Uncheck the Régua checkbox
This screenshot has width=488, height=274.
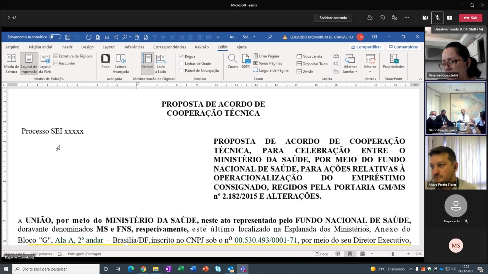181,56
